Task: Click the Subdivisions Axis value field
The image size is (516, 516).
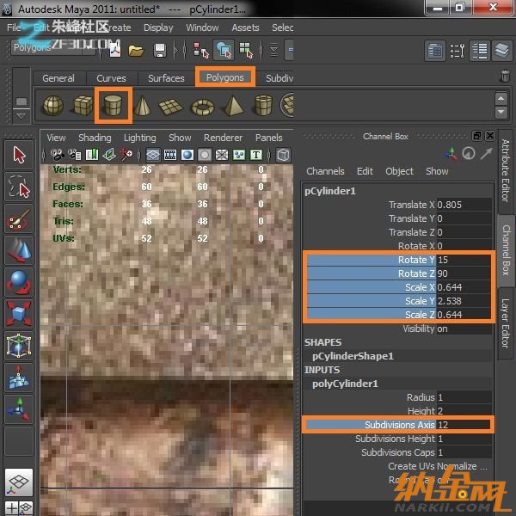Action: pyautogui.click(x=464, y=425)
